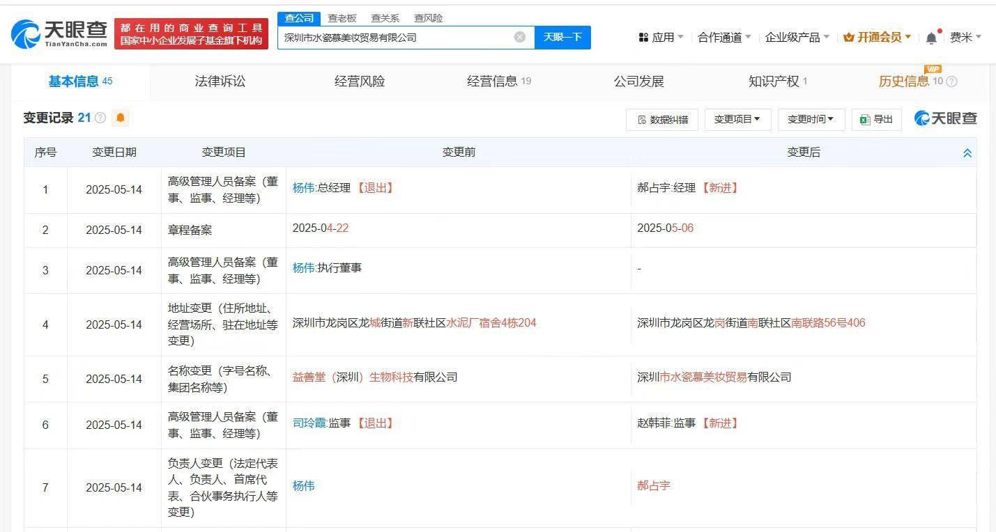996x532 pixels.
Task: Click the Excel icon on the 导出 button
Action: pyautogui.click(x=864, y=119)
